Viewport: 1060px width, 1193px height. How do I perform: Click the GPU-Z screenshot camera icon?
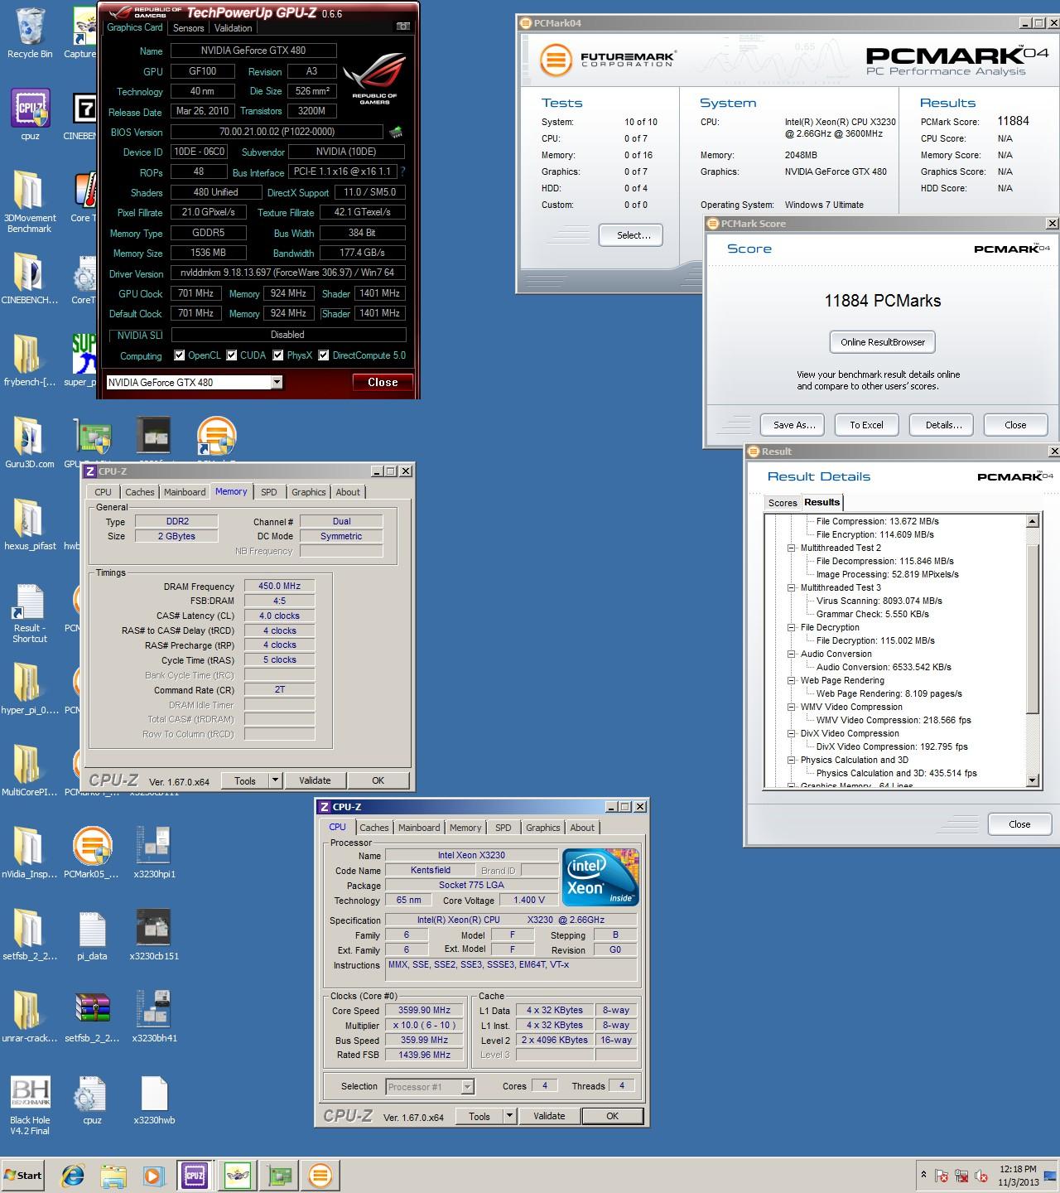[x=403, y=27]
